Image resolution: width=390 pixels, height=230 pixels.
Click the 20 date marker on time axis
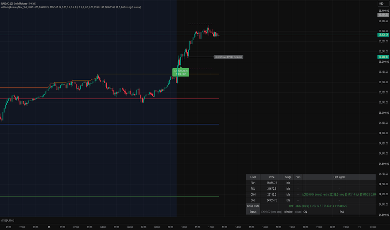coord(49,227)
